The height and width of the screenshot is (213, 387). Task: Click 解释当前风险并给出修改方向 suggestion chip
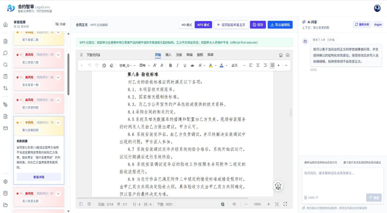pos(321,162)
